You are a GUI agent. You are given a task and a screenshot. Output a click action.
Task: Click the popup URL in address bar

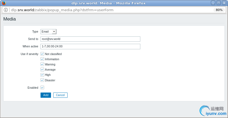click(62, 10)
